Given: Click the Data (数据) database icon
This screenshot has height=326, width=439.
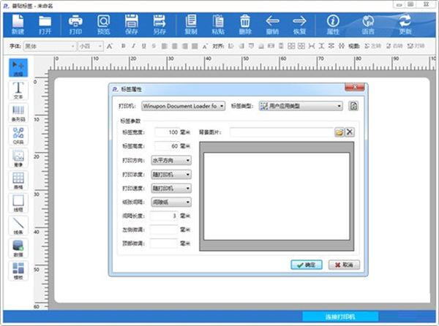Looking at the screenshot, I should click(x=18, y=249).
